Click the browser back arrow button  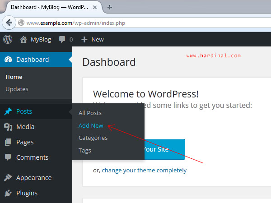point(9,23)
